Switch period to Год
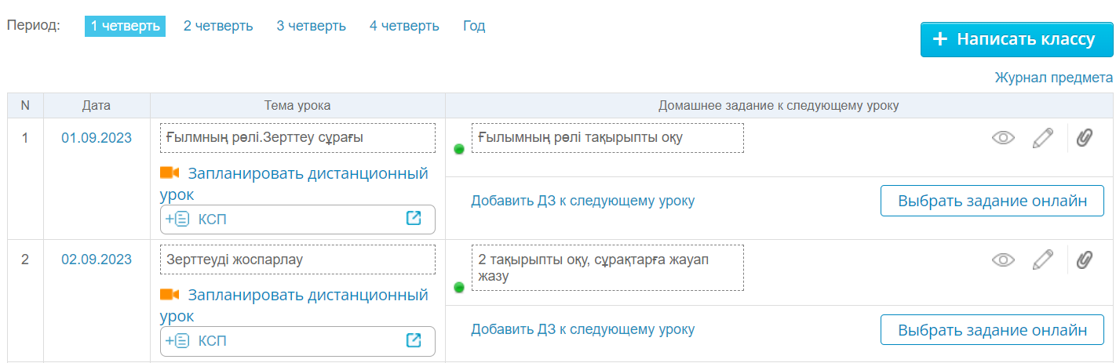The image size is (1116, 363). (x=474, y=26)
